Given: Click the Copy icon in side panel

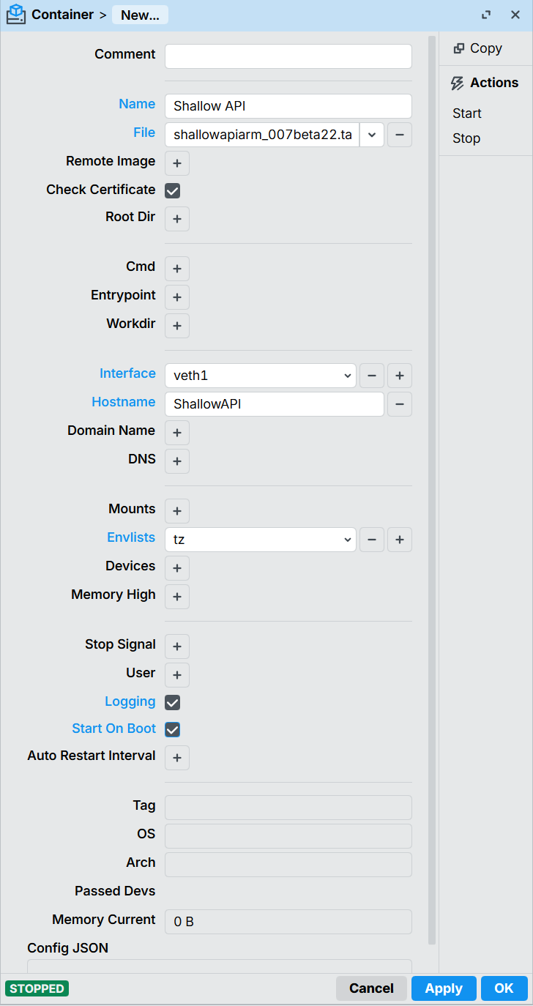Looking at the screenshot, I should pos(459,48).
